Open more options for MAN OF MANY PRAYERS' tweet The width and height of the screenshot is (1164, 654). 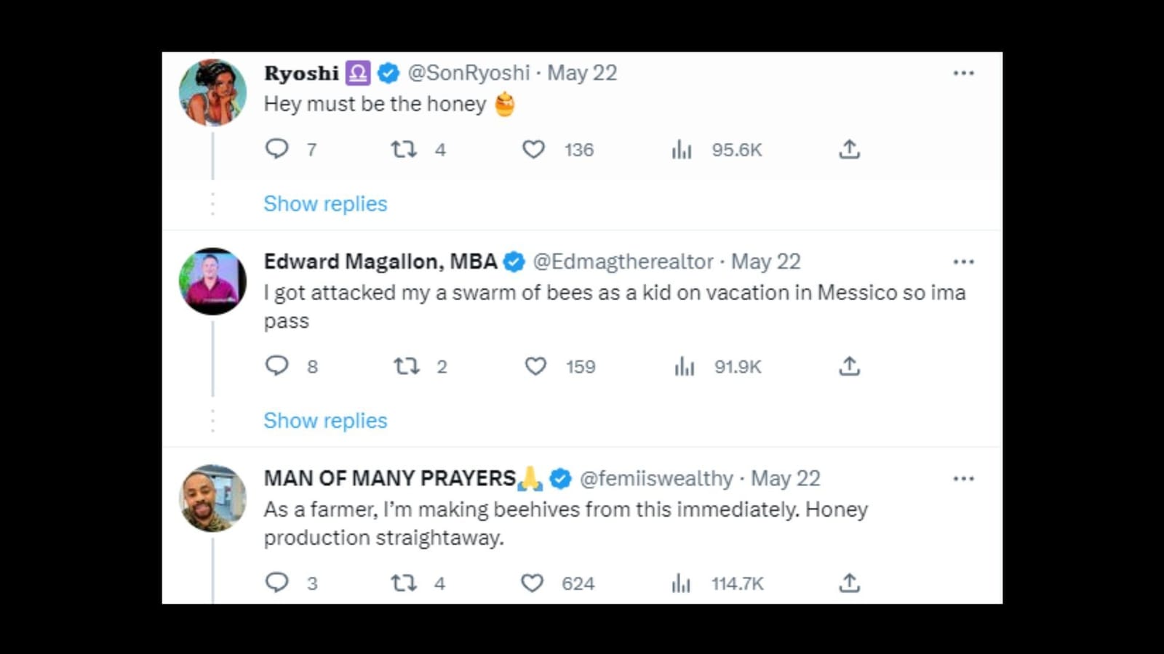[964, 478]
